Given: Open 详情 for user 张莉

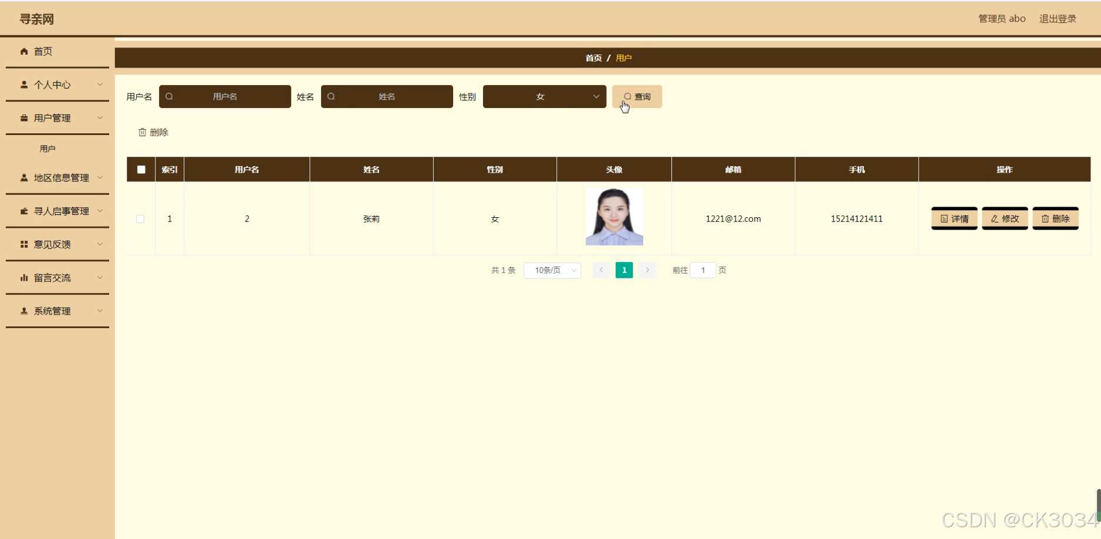Looking at the screenshot, I should [954, 218].
